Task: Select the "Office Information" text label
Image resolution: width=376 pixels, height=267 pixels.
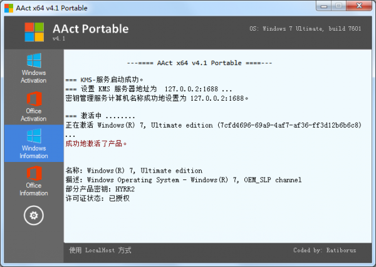Action: point(34,189)
